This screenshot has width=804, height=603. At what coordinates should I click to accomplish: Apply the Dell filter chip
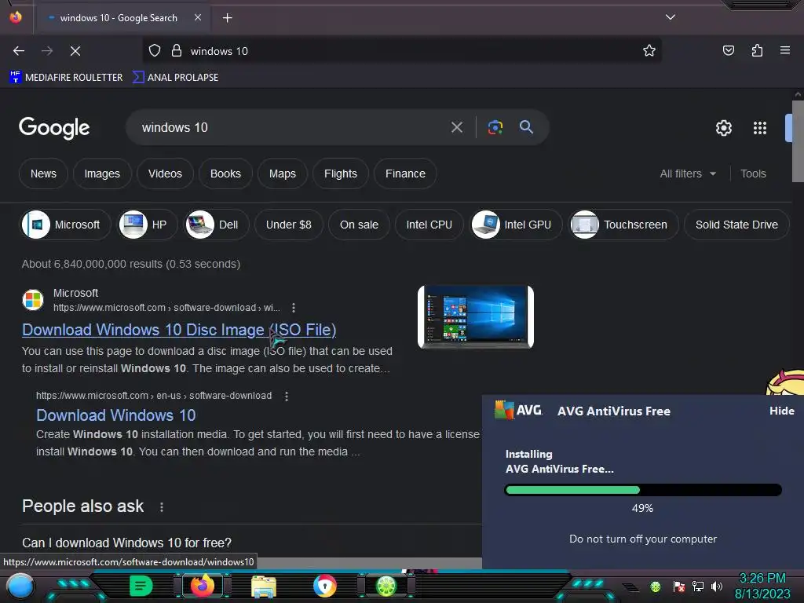[217, 225]
